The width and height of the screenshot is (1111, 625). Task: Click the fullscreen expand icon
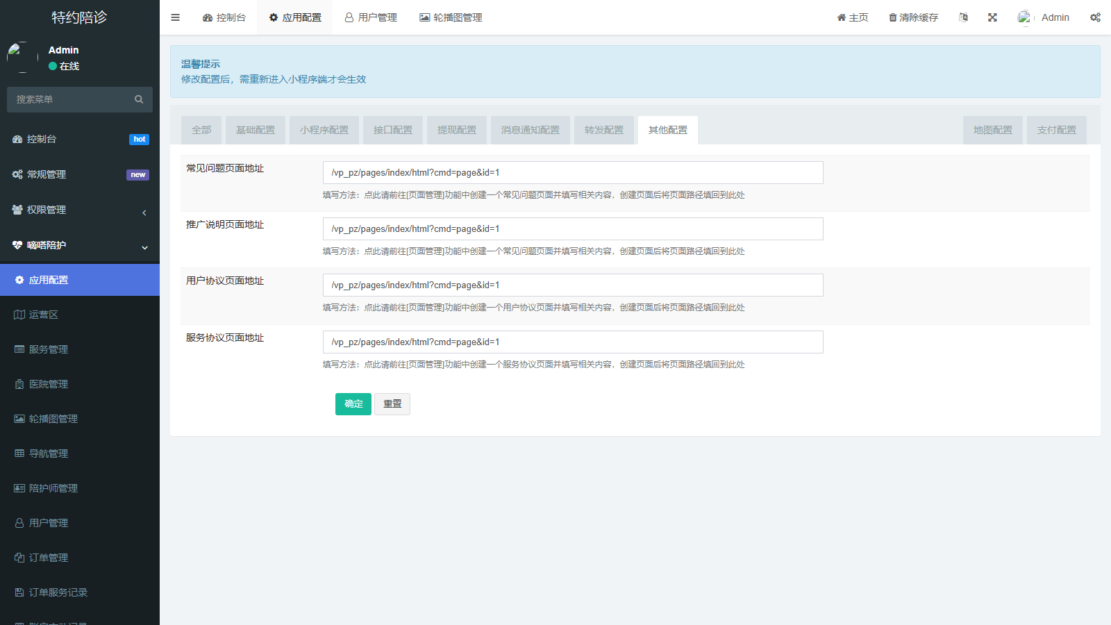click(x=992, y=17)
